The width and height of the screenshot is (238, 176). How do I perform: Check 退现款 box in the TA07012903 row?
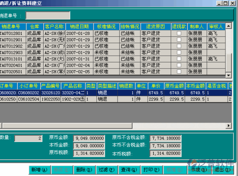179,53
